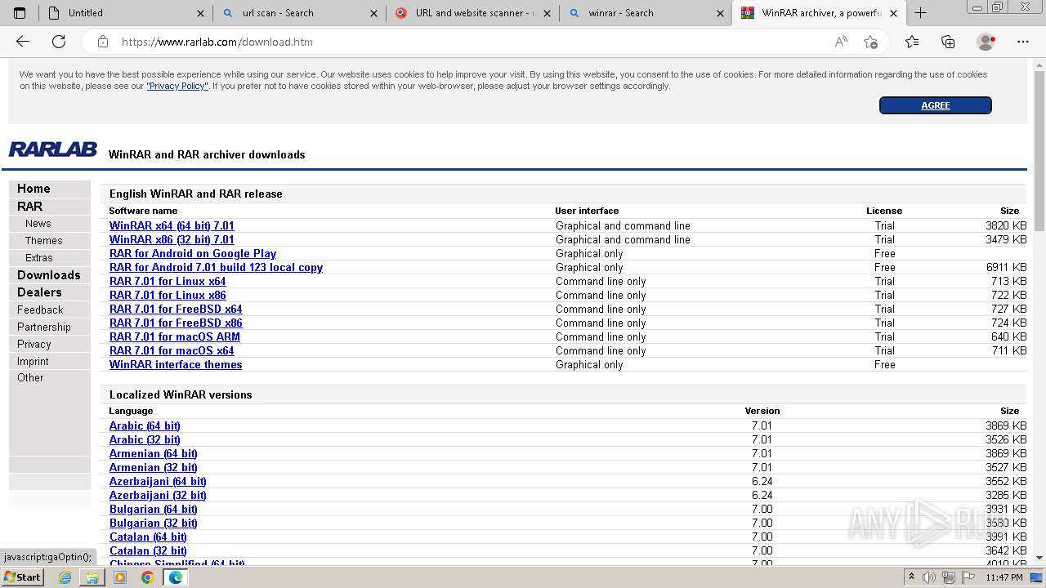Viewport: 1046px width, 588px height.
Task: Open media player icon on taskbar
Action: (x=120, y=577)
